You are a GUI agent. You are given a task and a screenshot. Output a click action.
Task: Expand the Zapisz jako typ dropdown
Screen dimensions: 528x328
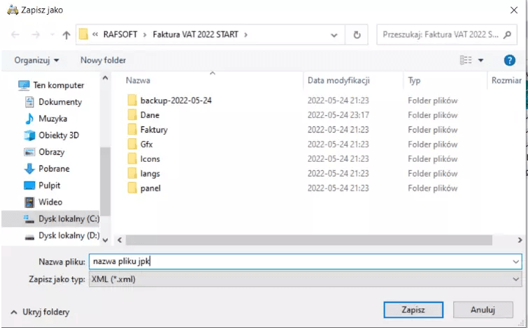(516, 279)
